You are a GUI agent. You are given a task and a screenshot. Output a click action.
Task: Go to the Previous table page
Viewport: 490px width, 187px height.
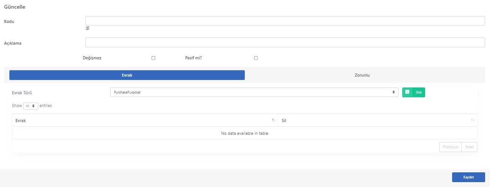[451, 147]
